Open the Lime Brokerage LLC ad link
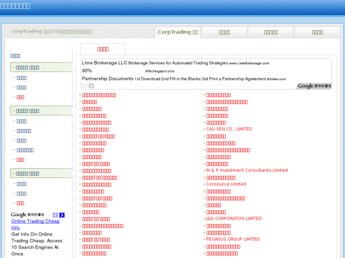The height and width of the screenshot is (258, 345). pyautogui.click(x=105, y=63)
